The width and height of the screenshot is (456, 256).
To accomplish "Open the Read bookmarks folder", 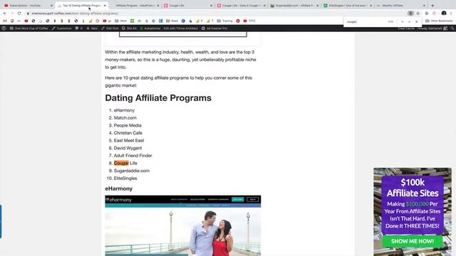I will click(x=172, y=21).
